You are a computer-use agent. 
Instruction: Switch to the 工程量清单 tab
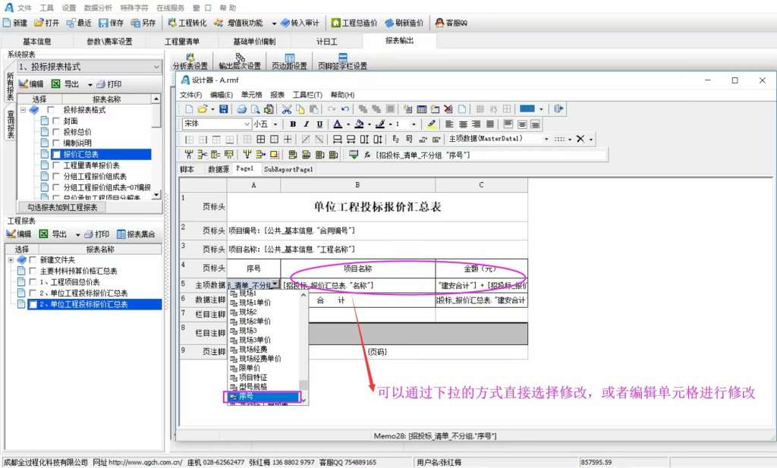(182, 42)
